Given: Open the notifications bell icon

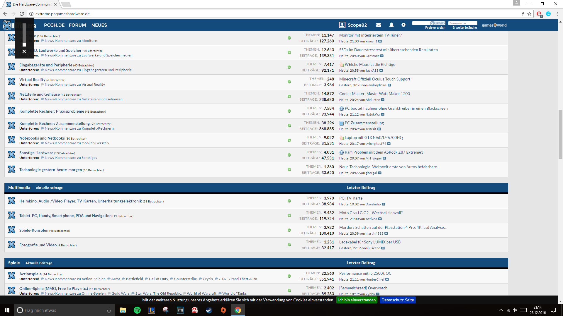Looking at the screenshot, I should point(391,25).
